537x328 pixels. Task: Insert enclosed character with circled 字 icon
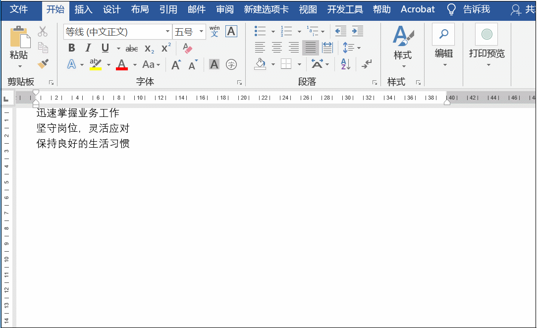231,64
